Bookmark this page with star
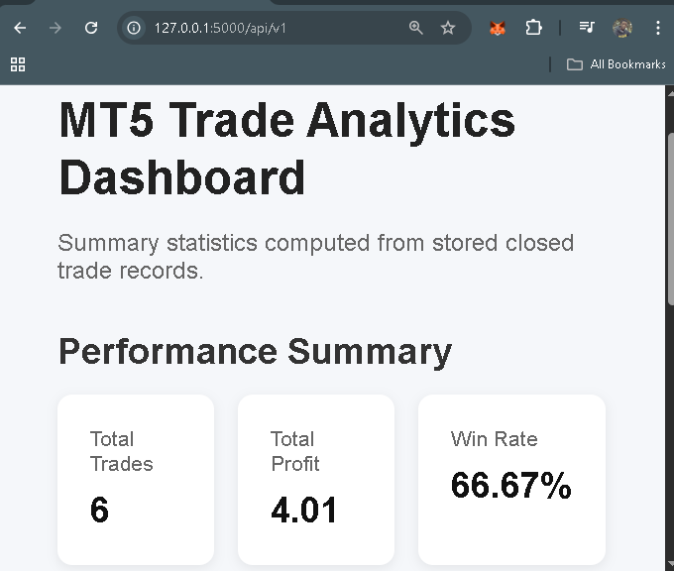This screenshot has height=571, width=674. point(448,28)
